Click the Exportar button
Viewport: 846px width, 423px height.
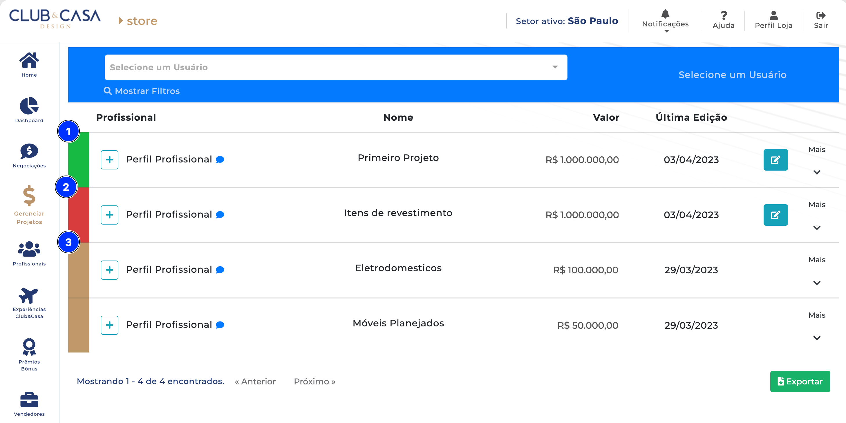pos(800,381)
